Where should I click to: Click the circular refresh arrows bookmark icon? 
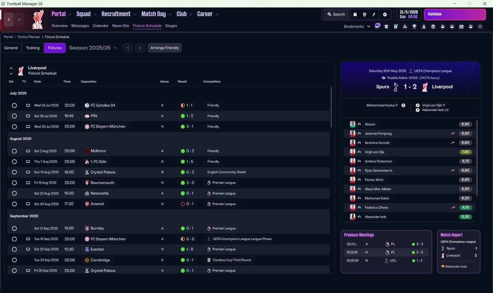tap(480, 27)
